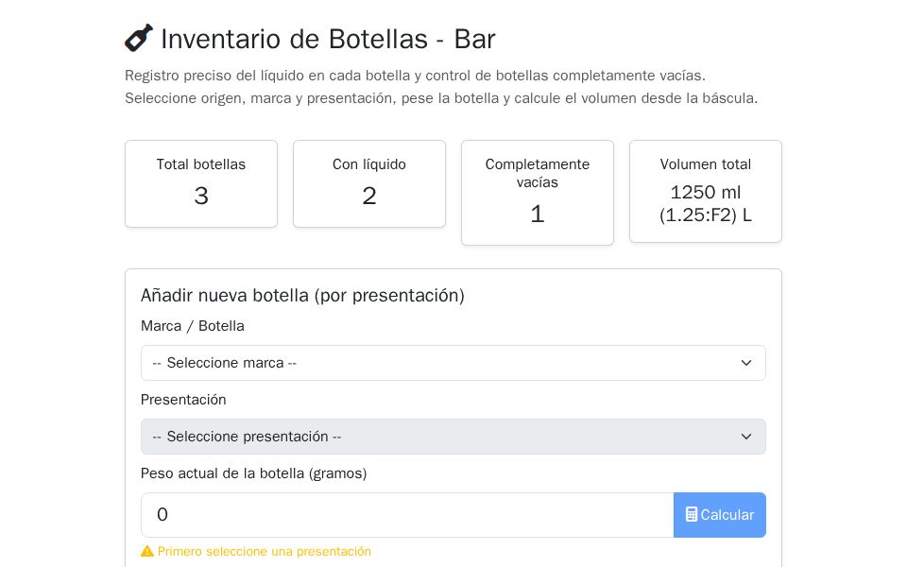
Task: Click the 'Inventario de Botellas - Bar' title
Action: (328, 40)
